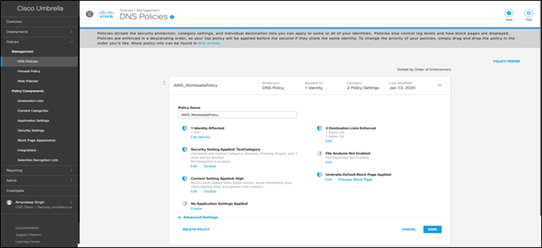Click Preview Block Page
This screenshot has height=248, width=542.
355,180
